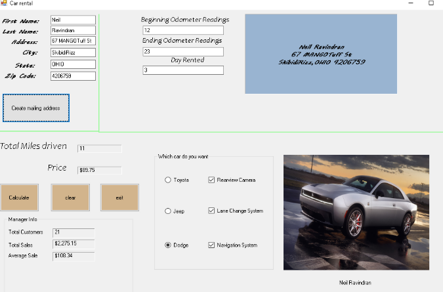Toggle the Rearview Camera checkbox
Viewport: 443px width, 292px height.
211,180
